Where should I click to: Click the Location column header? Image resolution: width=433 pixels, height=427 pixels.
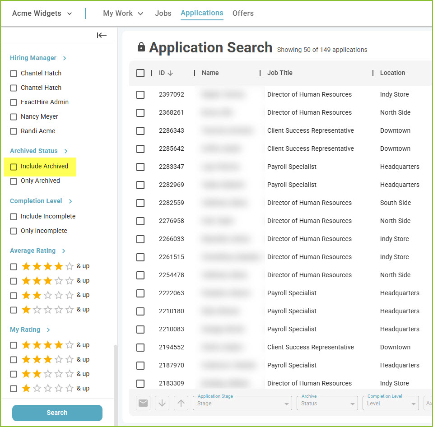point(392,73)
